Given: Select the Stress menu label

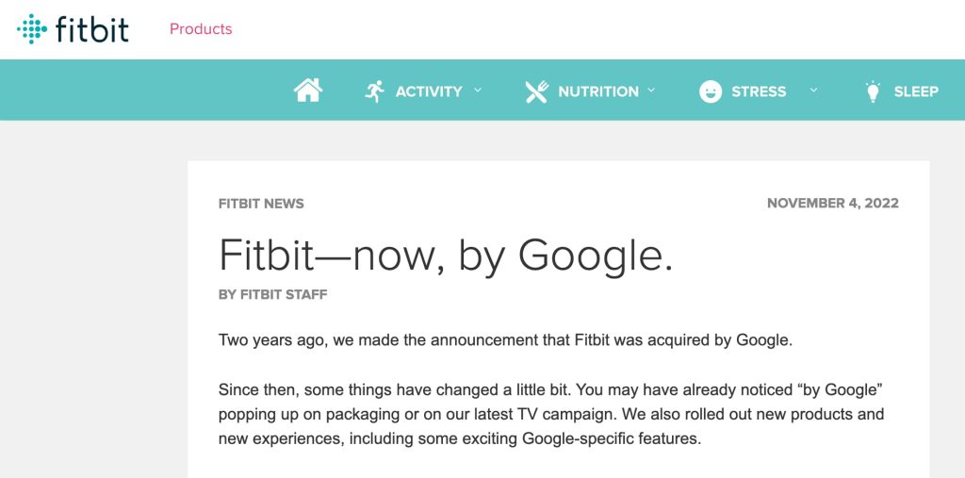Looking at the screenshot, I should (759, 91).
